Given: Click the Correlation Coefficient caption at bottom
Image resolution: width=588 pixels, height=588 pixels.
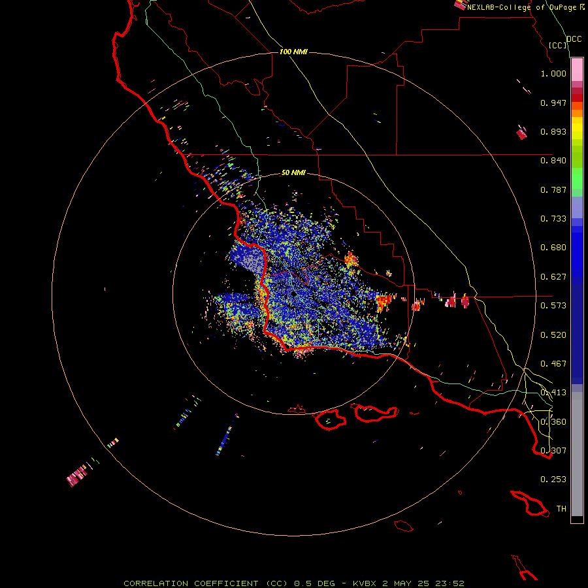Looking at the screenshot, I should tap(294, 583).
